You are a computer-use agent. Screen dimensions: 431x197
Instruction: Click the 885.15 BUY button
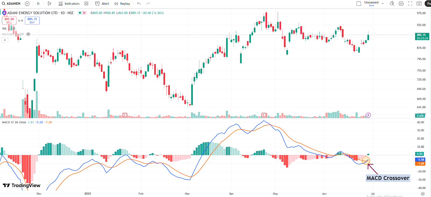click(x=32, y=20)
